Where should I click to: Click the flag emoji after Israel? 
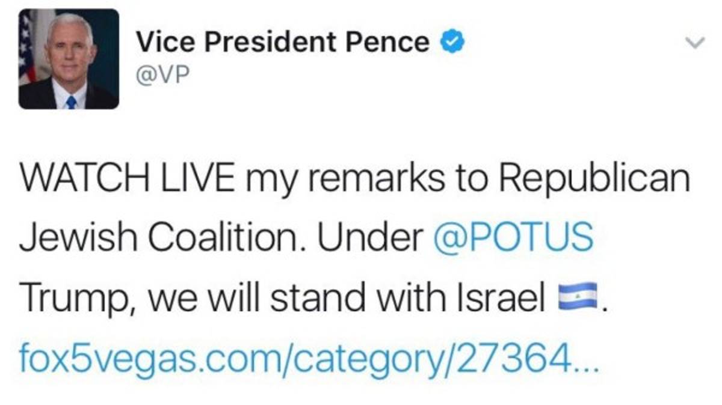tap(578, 297)
